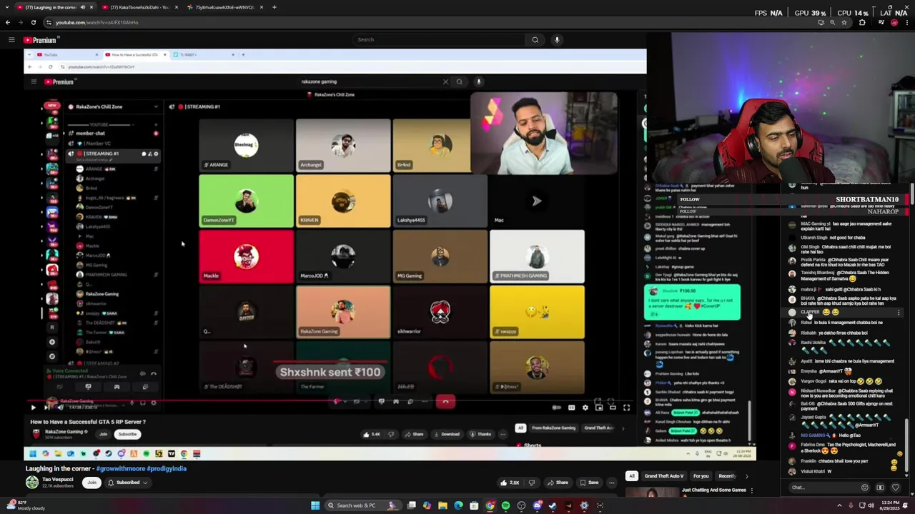This screenshot has height=514, width=915.
Task: Select the 'Grand Theft Auto V' chip
Action: click(x=664, y=476)
